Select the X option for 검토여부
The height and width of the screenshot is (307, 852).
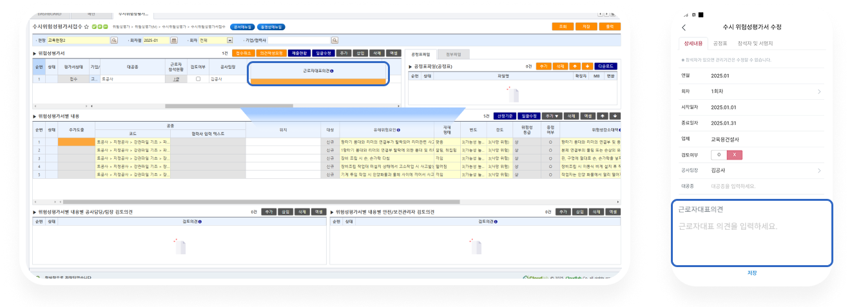(735, 154)
